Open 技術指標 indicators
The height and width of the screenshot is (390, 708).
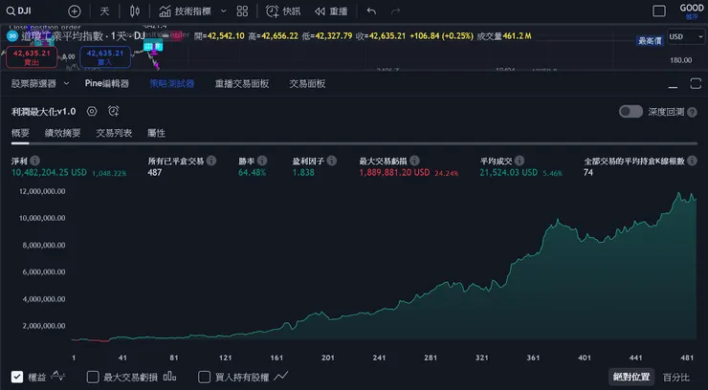[185, 11]
